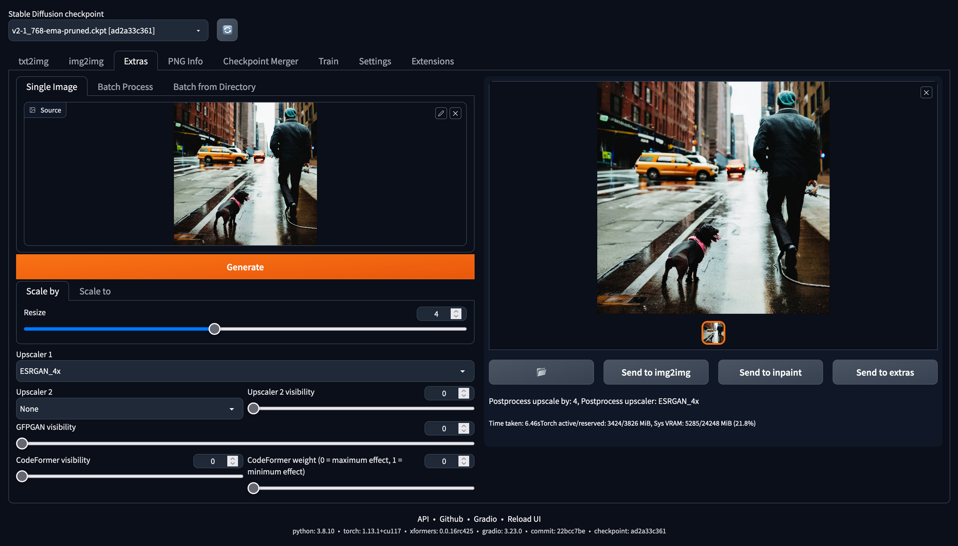Select the output gallery thumbnail
The width and height of the screenshot is (958, 546).
pyautogui.click(x=713, y=333)
